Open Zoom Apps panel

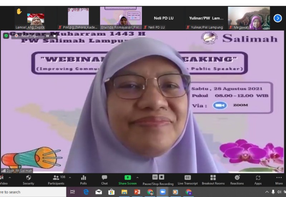(x=258, y=180)
